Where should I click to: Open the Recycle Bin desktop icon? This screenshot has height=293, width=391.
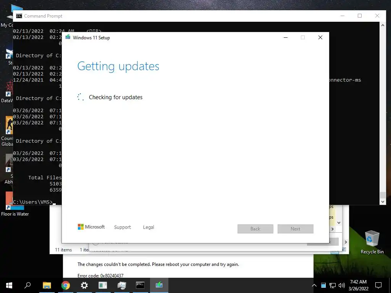372,242
